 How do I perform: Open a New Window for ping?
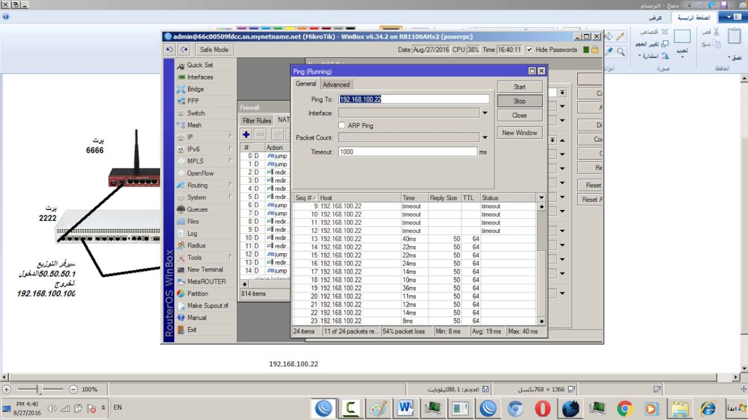520,133
